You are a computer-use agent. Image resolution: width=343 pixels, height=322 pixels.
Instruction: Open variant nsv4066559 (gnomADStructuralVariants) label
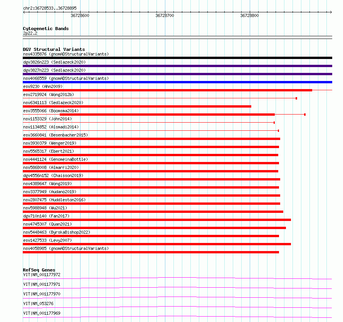click(x=66, y=78)
